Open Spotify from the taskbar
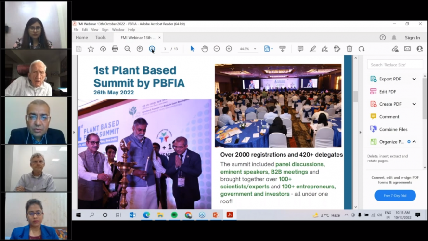This screenshot has width=428, height=241. click(174, 215)
